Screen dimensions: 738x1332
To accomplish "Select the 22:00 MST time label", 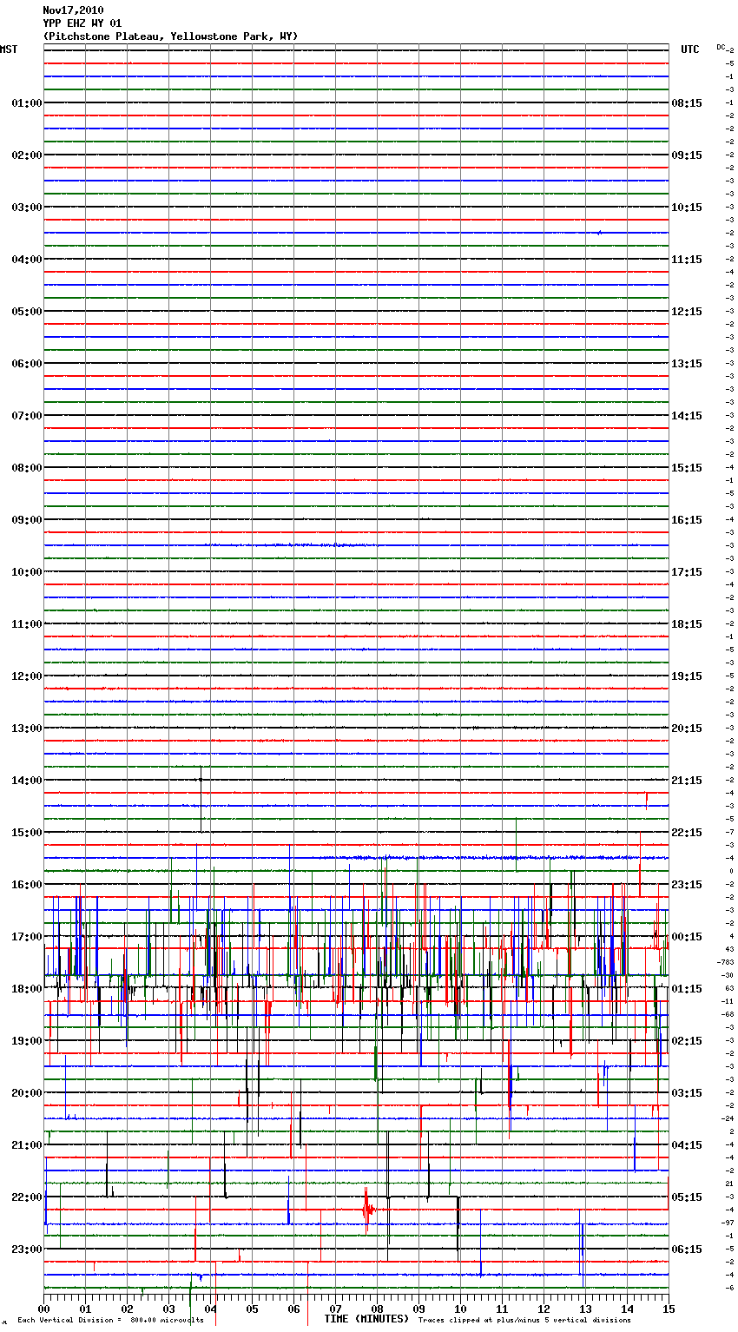I will pos(27,1197).
